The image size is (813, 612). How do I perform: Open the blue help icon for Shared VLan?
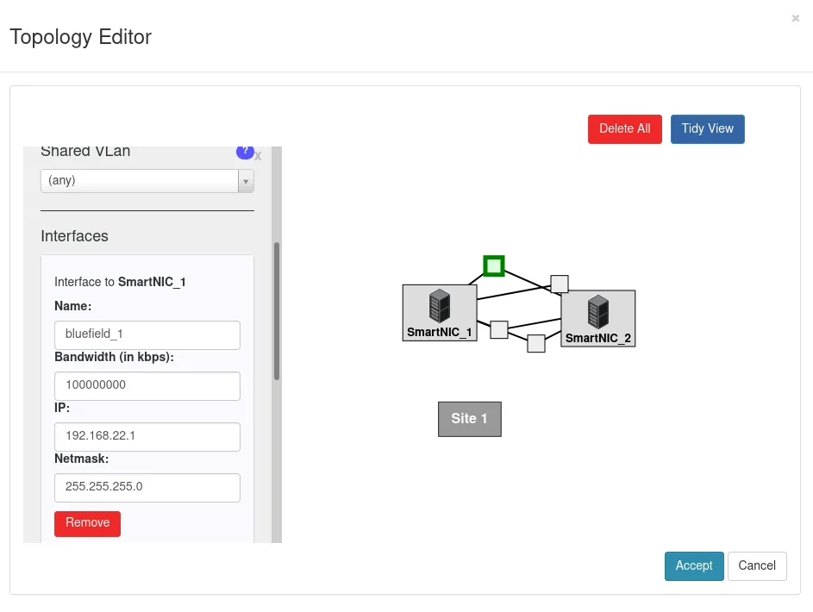pyautogui.click(x=245, y=152)
